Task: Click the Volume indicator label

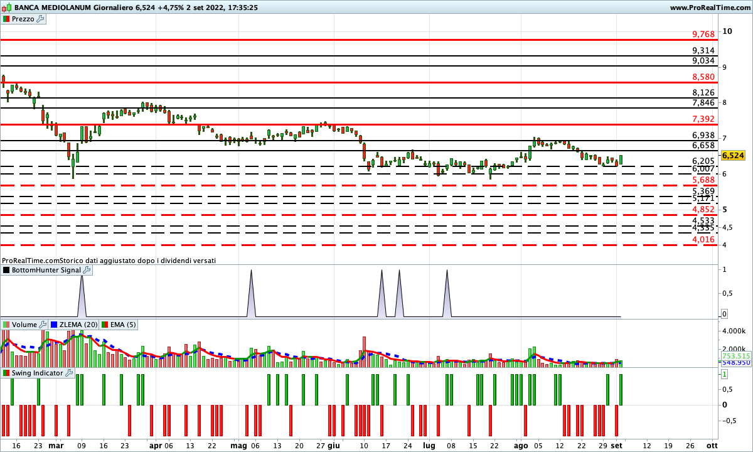Action: 25,325
